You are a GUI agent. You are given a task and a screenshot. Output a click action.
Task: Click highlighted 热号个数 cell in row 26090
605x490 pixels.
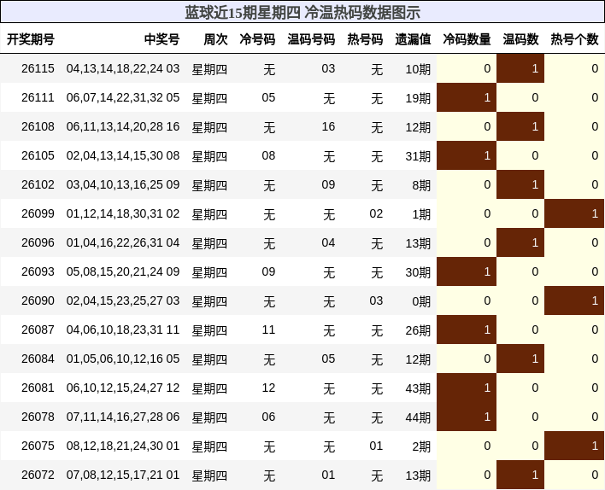[574, 300]
